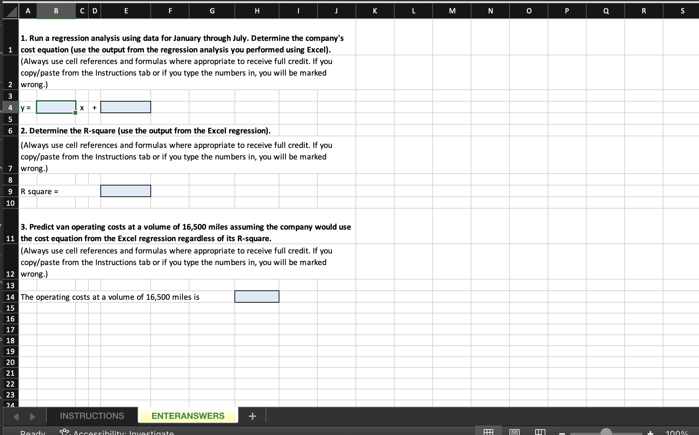Screen dimensions: 699x435
Task: Switch to the INSTRUCTIONS sheet tab
Action: tap(92, 416)
